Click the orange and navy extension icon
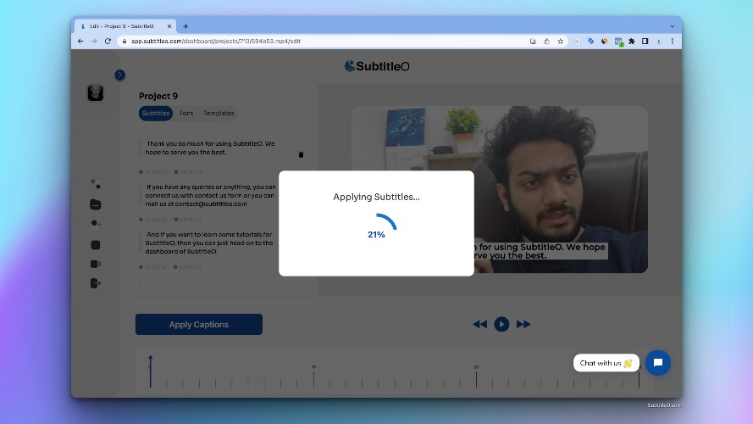 coord(604,42)
